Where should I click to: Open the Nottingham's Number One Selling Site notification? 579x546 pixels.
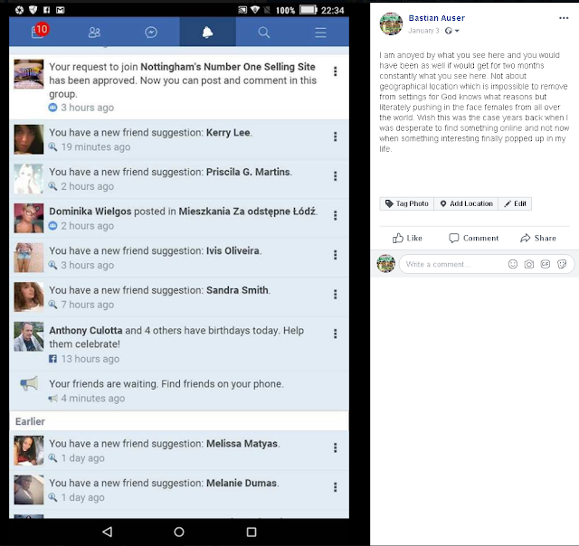pyautogui.click(x=179, y=87)
